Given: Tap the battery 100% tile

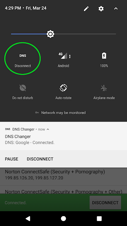Looking at the screenshot, I should (104, 60).
